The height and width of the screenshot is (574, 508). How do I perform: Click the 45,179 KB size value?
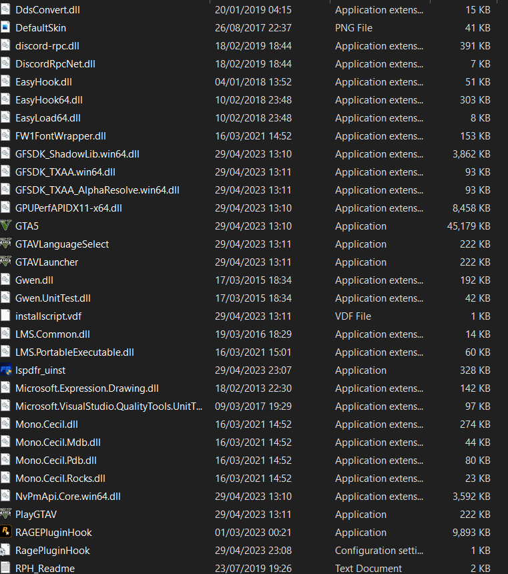click(x=469, y=226)
